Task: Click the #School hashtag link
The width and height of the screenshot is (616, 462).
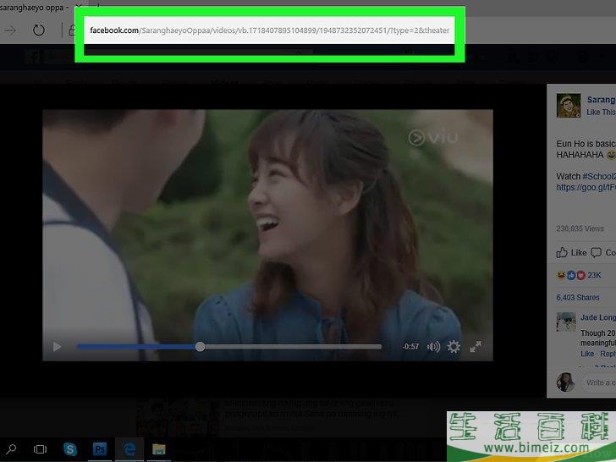Action: pos(599,176)
